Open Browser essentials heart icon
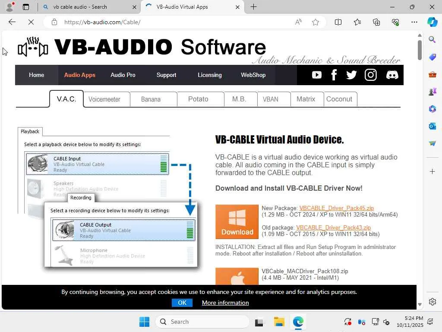The height and width of the screenshot is (332, 442). pos(395,22)
